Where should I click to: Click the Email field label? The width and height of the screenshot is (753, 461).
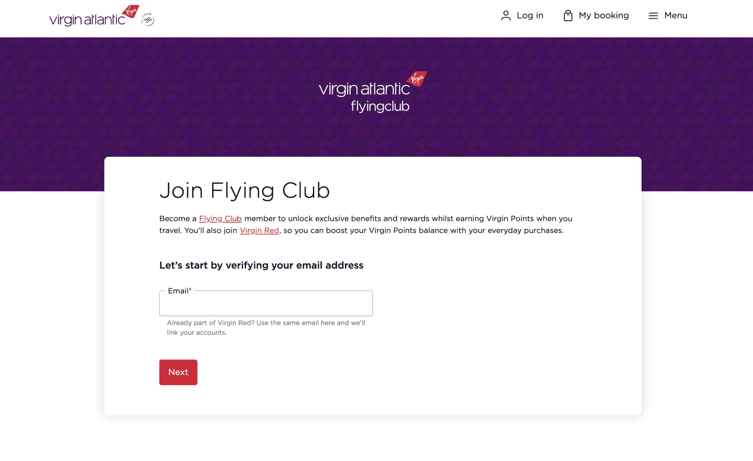click(178, 291)
